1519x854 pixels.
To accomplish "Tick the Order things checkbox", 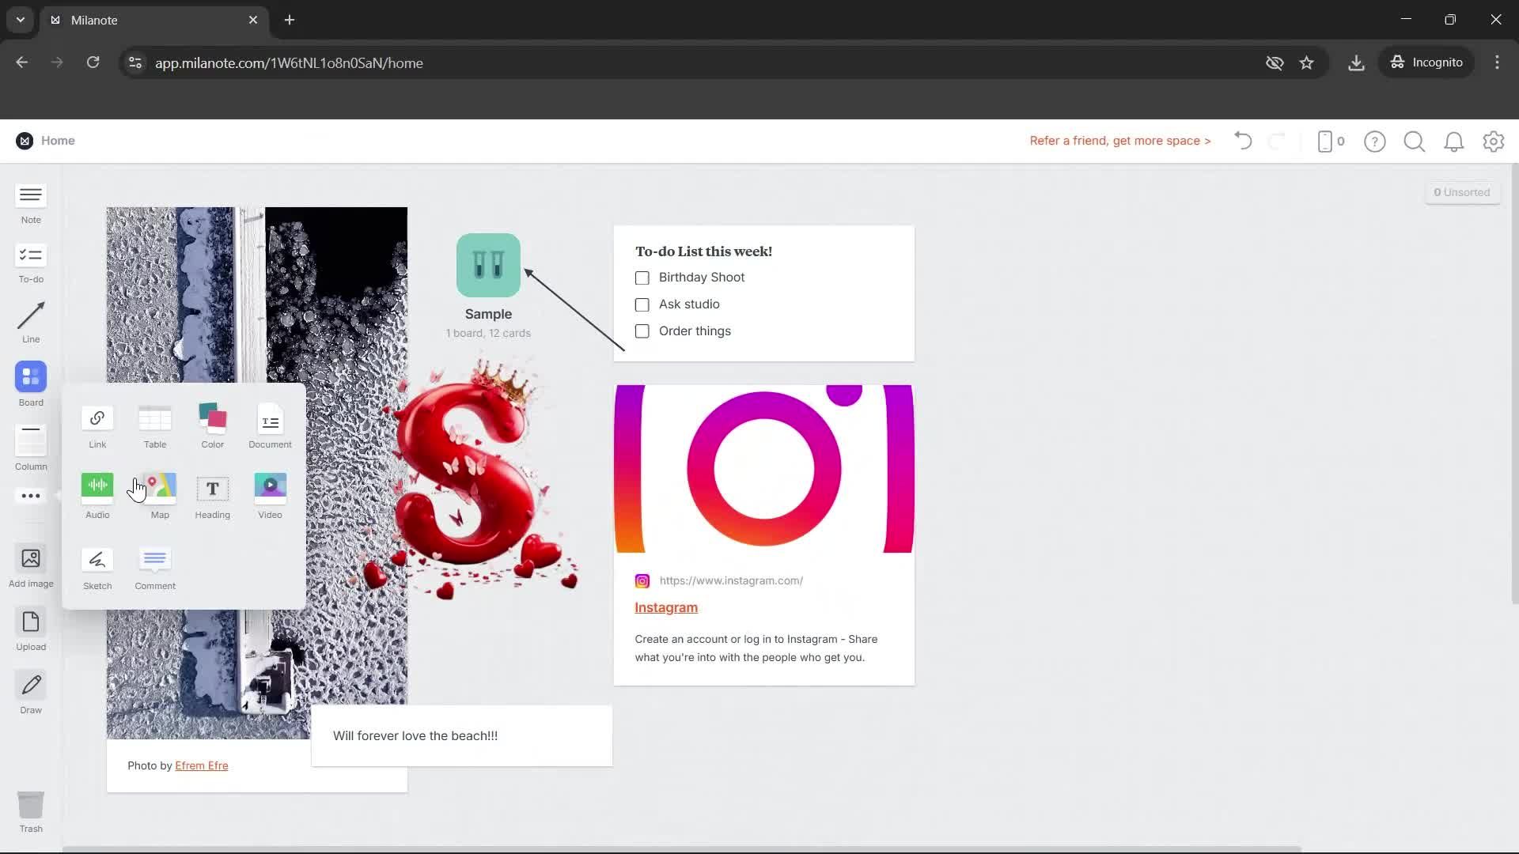I will click(x=642, y=331).
